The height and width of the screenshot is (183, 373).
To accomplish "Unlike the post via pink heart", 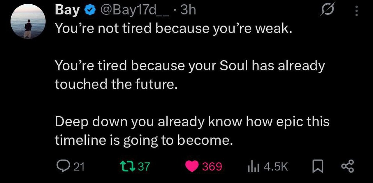I will (x=192, y=167).
